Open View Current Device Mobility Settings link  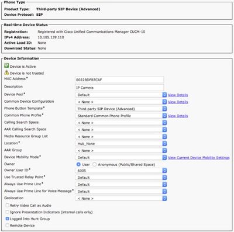(199, 158)
